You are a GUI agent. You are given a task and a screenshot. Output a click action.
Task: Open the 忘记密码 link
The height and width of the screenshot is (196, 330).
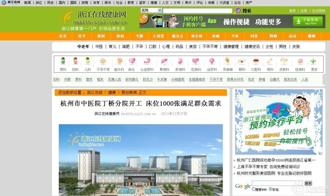[x=318, y=11]
